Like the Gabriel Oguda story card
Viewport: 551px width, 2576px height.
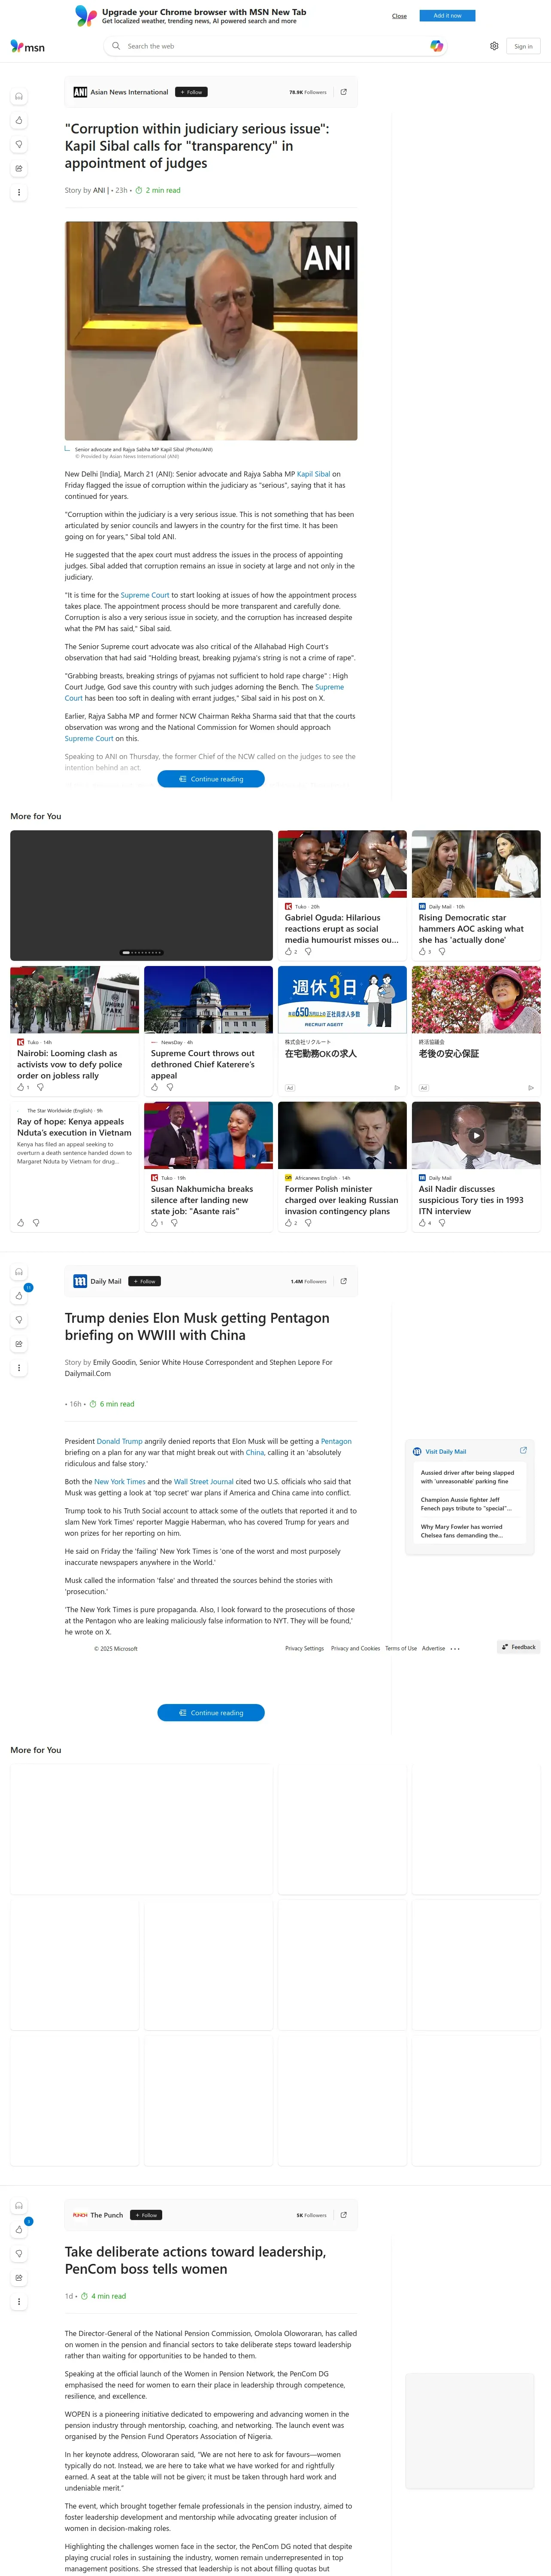coord(289,952)
